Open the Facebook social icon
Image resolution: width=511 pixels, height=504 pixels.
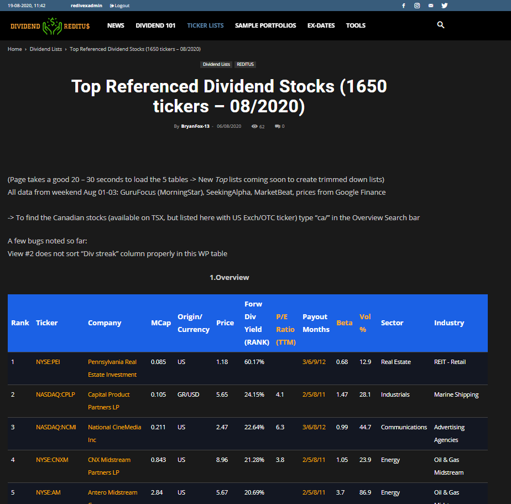click(x=404, y=6)
